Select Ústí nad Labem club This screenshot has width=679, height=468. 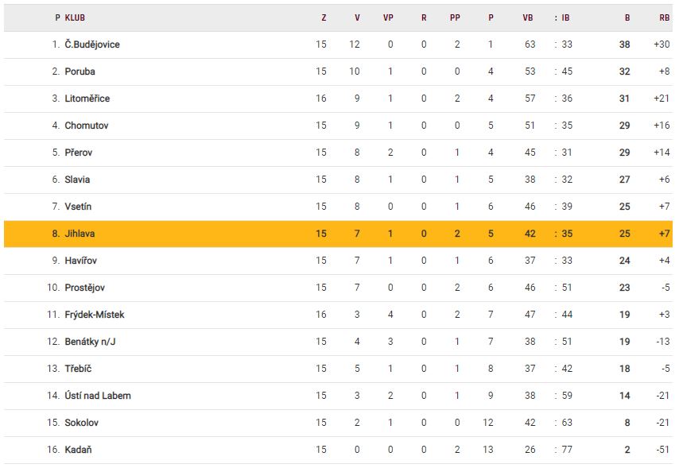[x=98, y=396]
